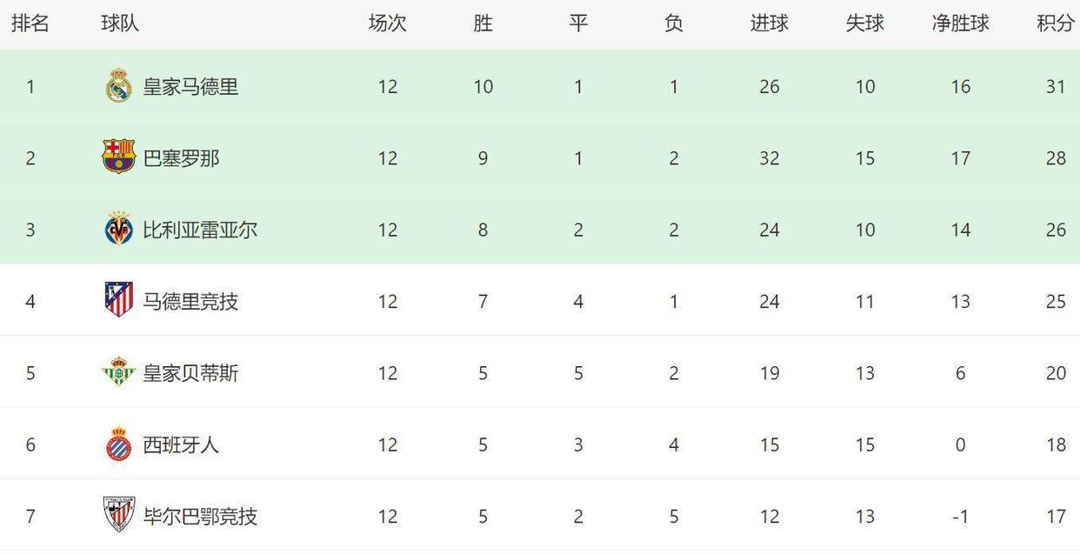Viewport: 1080px width, 554px height.
Task: Open the 毕尔巴鄂竞技 team link
Action: (x=200, y=517)
